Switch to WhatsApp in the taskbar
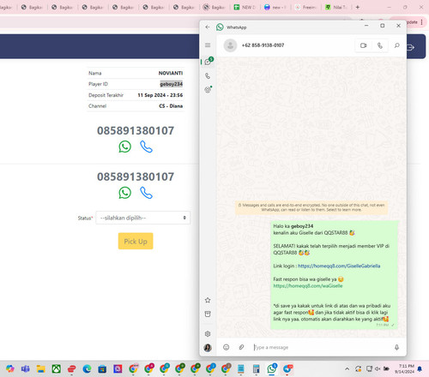The width and height of the screenshot is (429, 377). click(x=272, y=368)
